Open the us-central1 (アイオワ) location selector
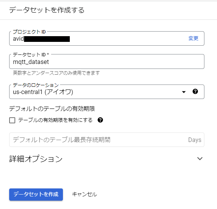 point(107,92)
